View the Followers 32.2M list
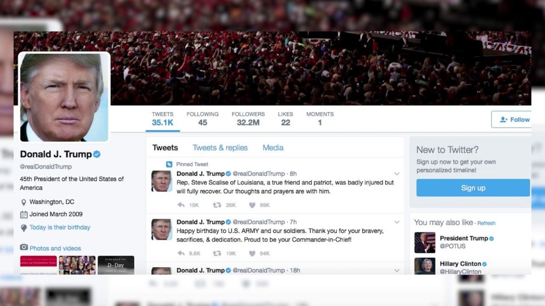545x306 pixels. tap(248, 118)
